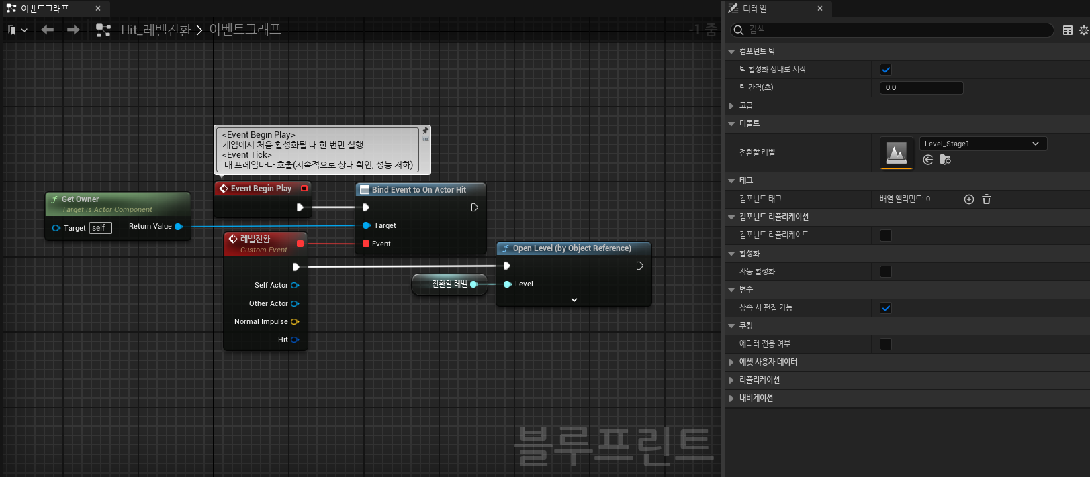Click the Normal Impulse output pin

pyautogui.click(x=295, y=321)
